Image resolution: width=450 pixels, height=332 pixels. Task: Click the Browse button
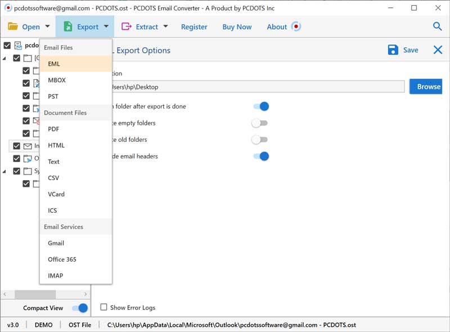[426, 87]
